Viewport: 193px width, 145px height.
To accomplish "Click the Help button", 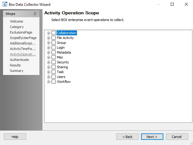I will 15,137.
